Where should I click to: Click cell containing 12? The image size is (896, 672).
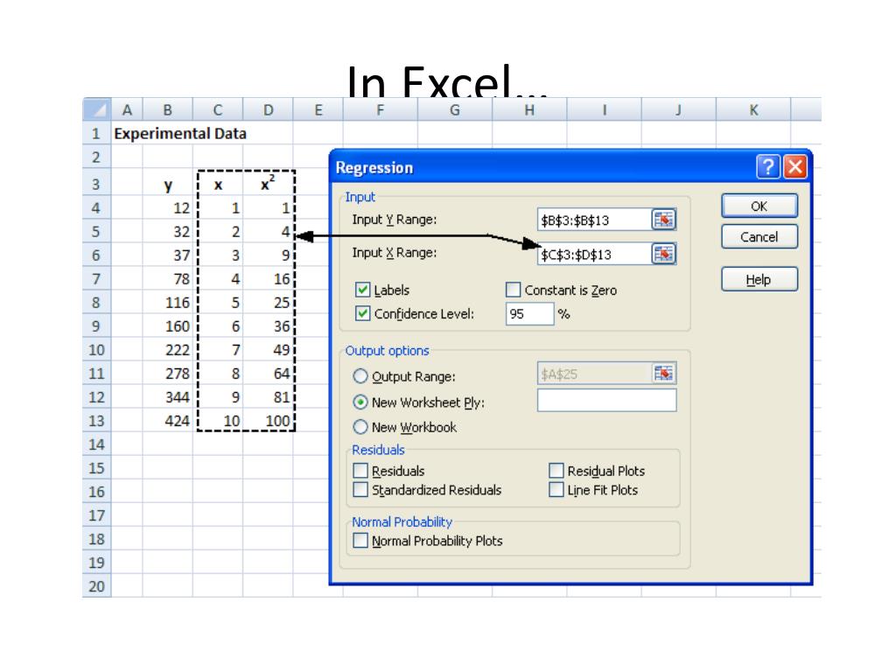pyautogui.click(x=167, y=207)
